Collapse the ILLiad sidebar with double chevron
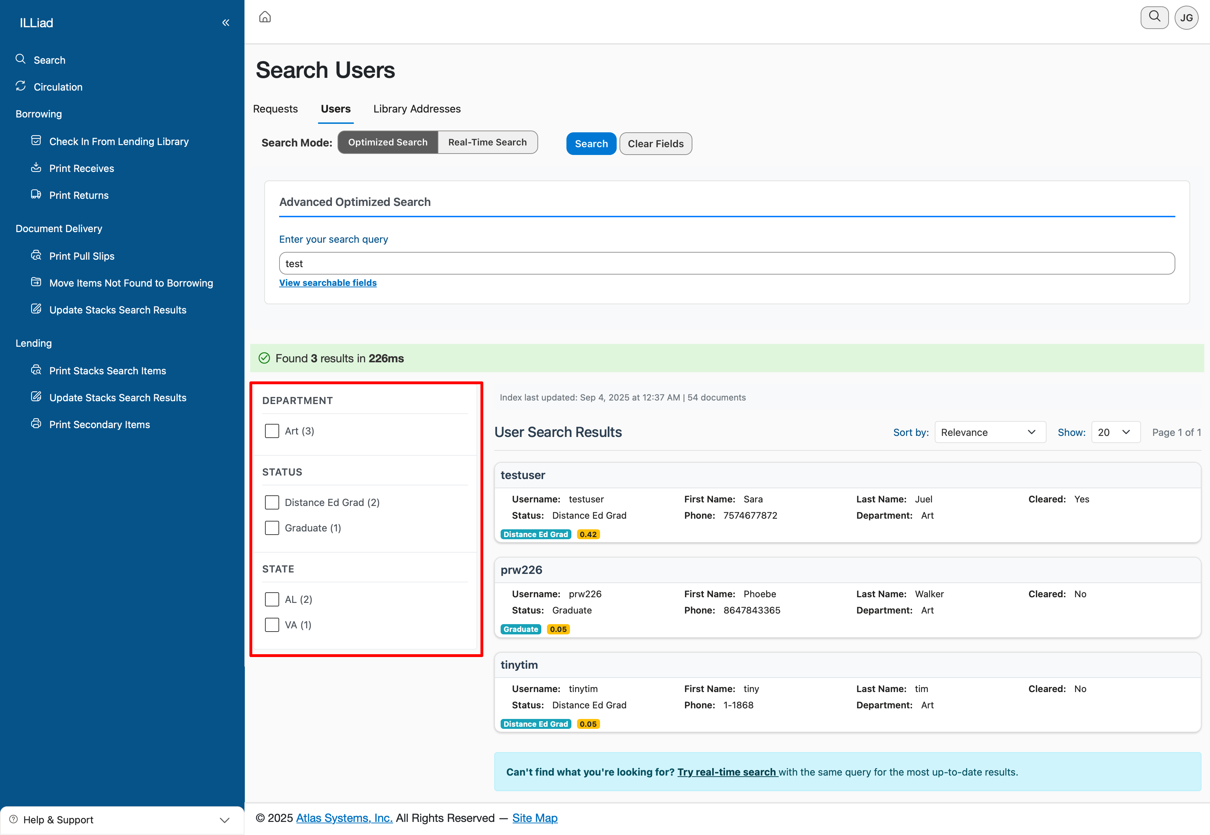Image resolution: width=1210 pixels, height=835 pixels. pos(225,23)
